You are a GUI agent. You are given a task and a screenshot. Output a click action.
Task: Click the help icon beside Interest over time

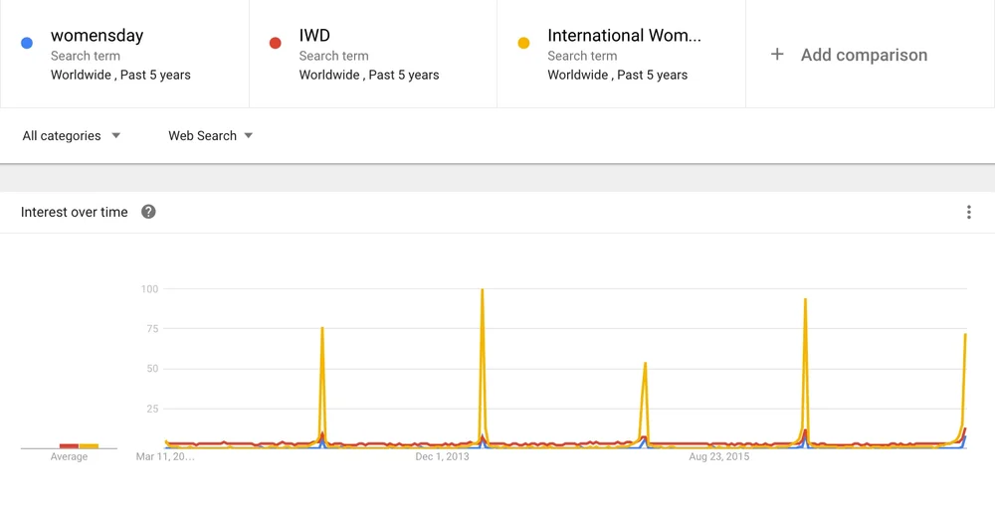148,212
